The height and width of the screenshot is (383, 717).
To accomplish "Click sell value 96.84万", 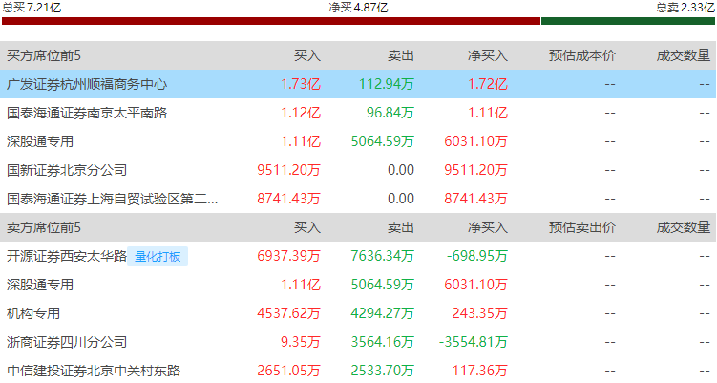I will (x=390, y=113).
